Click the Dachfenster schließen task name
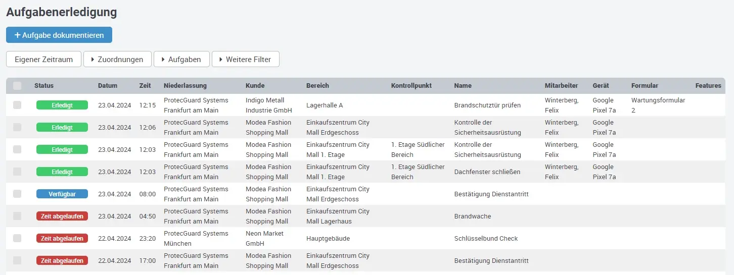 (x=487, y=172)
